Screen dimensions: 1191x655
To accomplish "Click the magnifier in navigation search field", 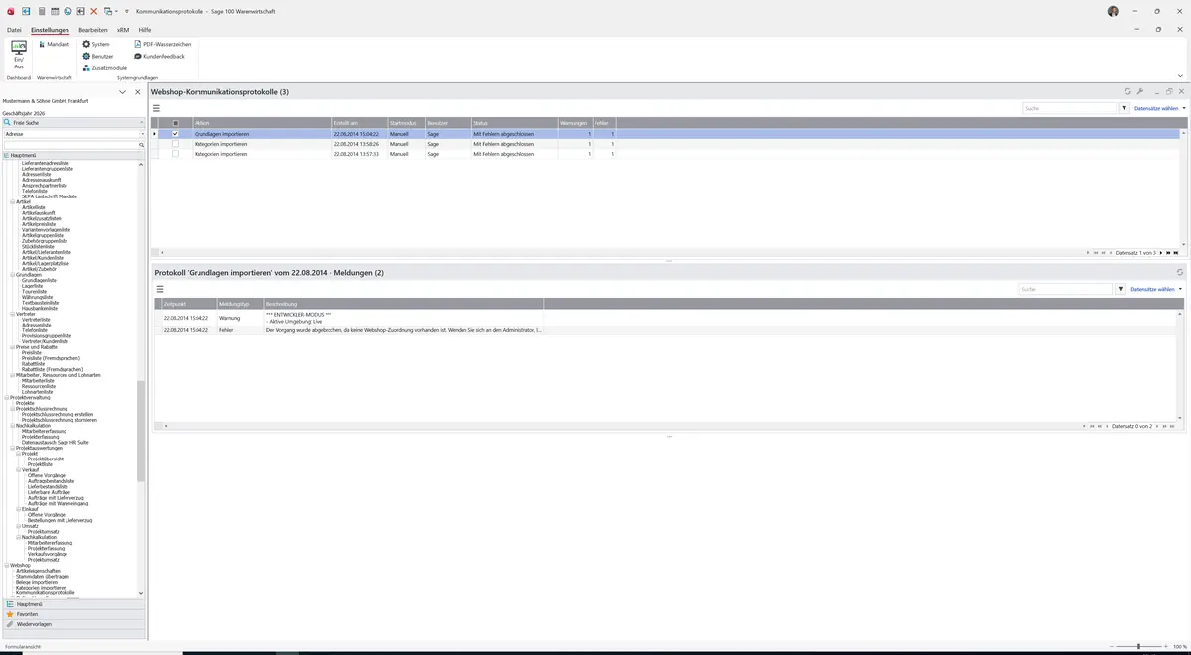I will (142, 145).
